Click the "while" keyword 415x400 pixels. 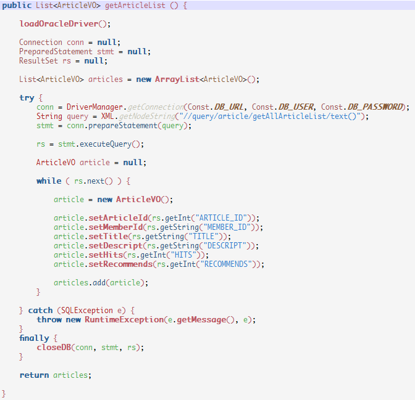click(x=49, y=181)
